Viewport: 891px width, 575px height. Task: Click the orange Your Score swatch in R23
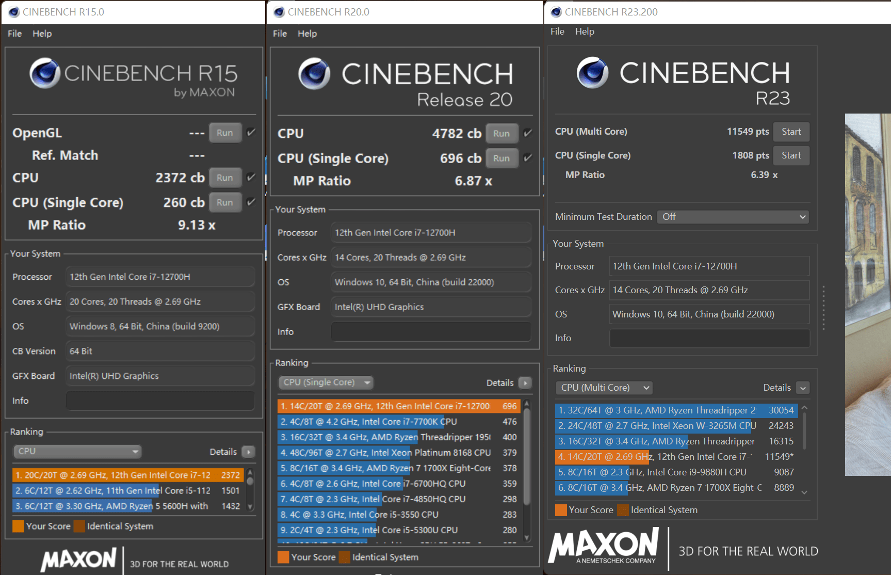point(561,510)
